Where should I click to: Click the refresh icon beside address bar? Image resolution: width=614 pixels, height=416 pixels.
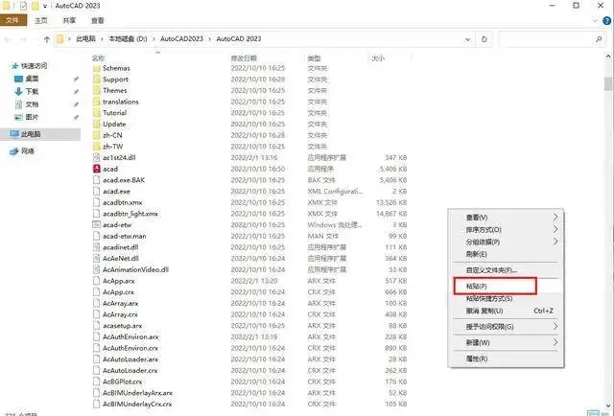click(484, 39)
